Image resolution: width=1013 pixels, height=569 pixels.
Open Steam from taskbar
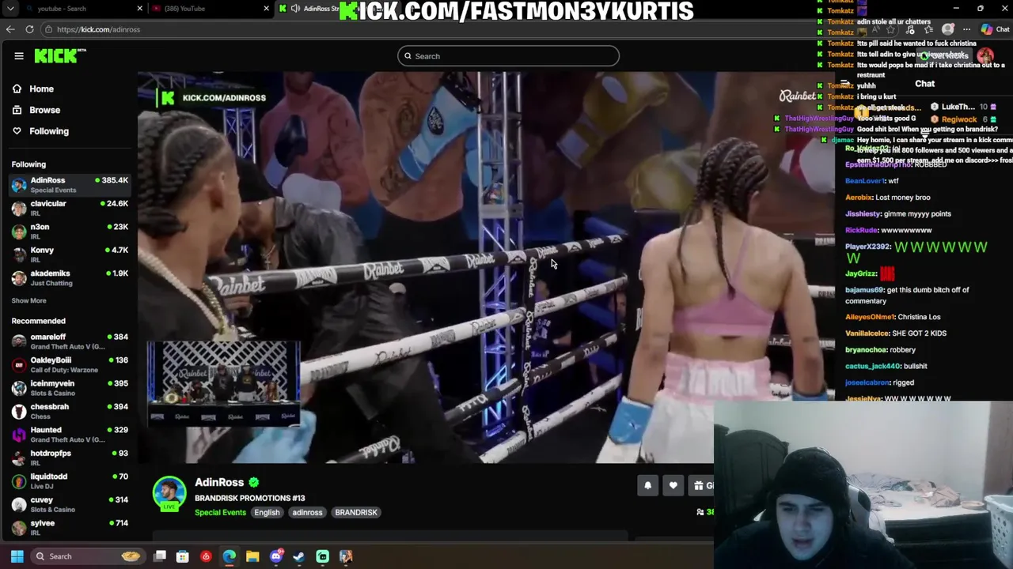(x=299, y=556)
